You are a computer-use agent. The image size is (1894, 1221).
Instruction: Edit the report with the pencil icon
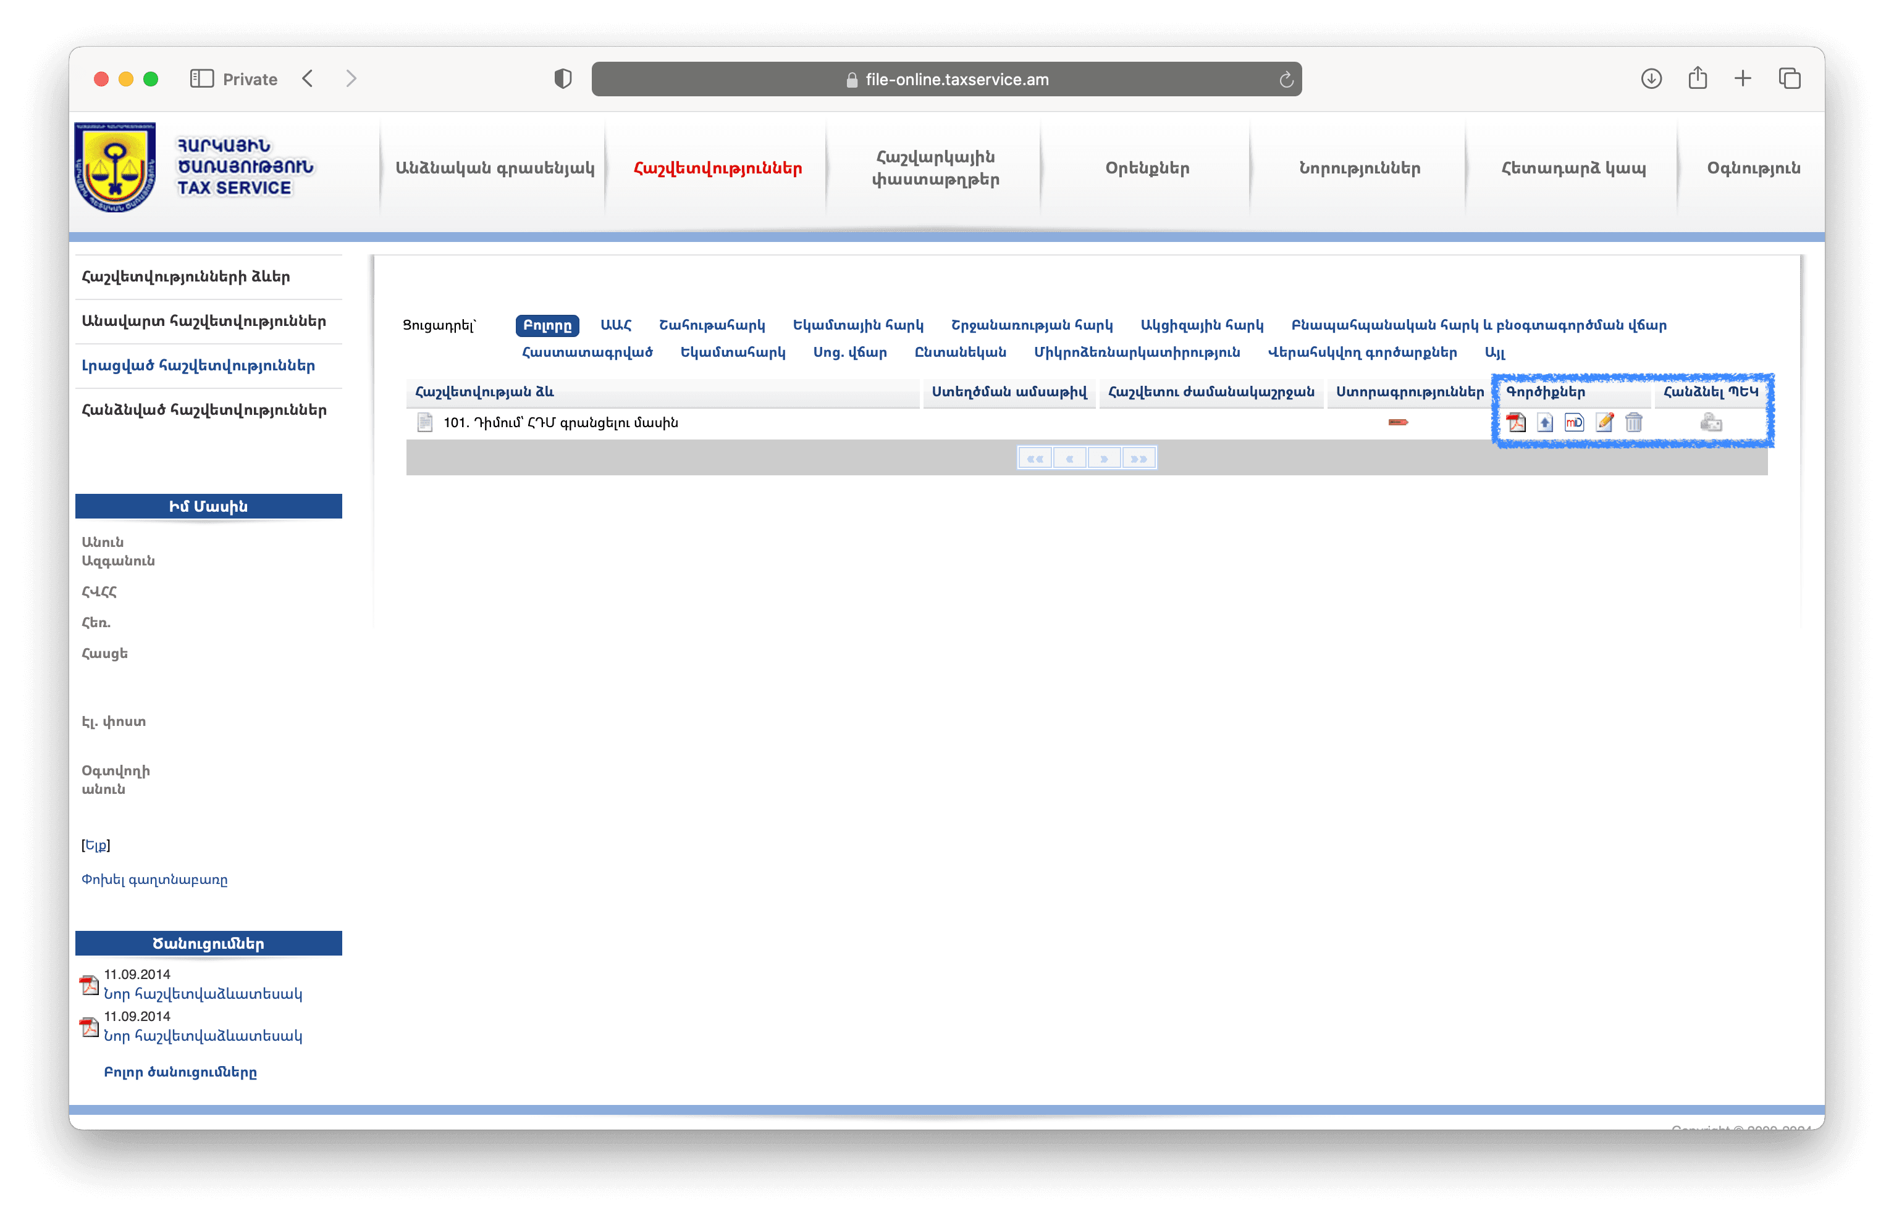tap(1604, 423)
